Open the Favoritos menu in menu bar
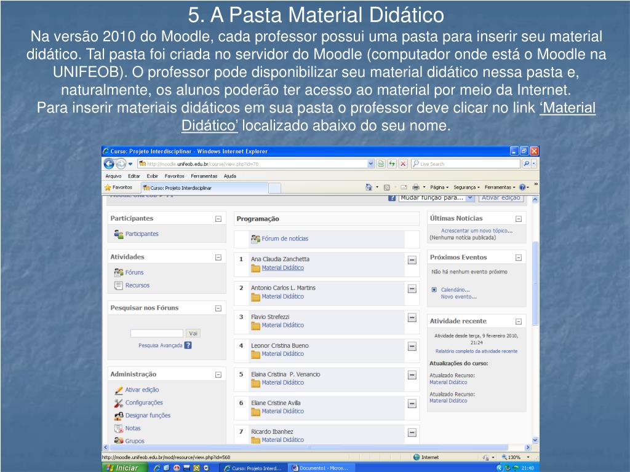Viewport: 630px width, 472px height. click(174, 176)
